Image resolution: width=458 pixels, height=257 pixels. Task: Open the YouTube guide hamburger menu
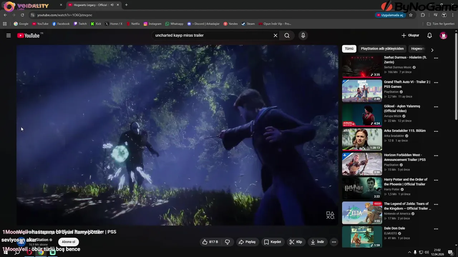(9, 35)
